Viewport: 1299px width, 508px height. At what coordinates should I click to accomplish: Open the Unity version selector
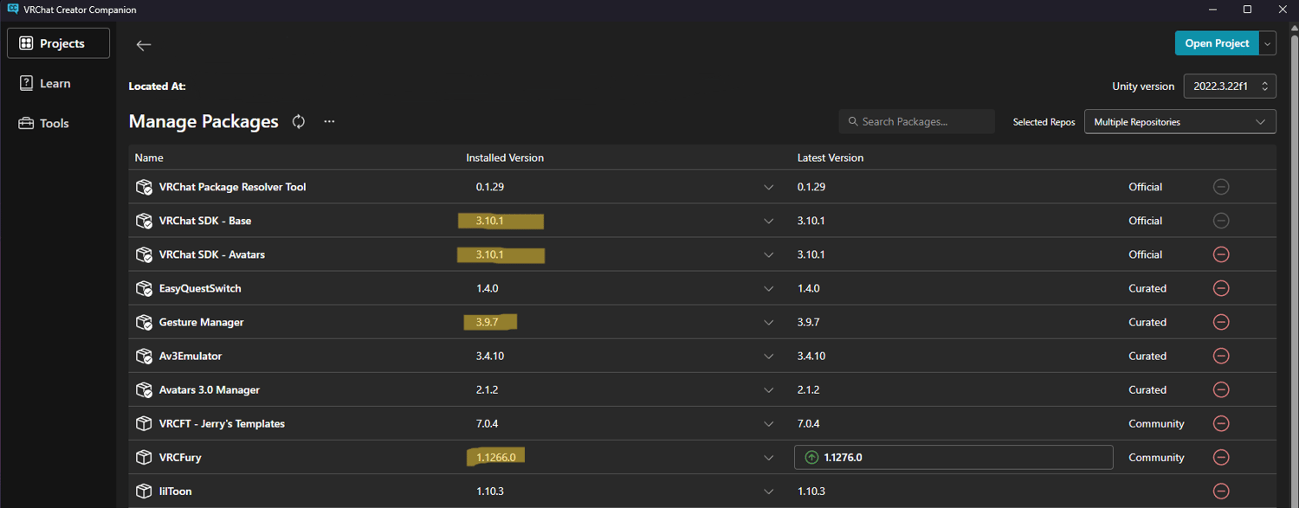(1230, 86)
